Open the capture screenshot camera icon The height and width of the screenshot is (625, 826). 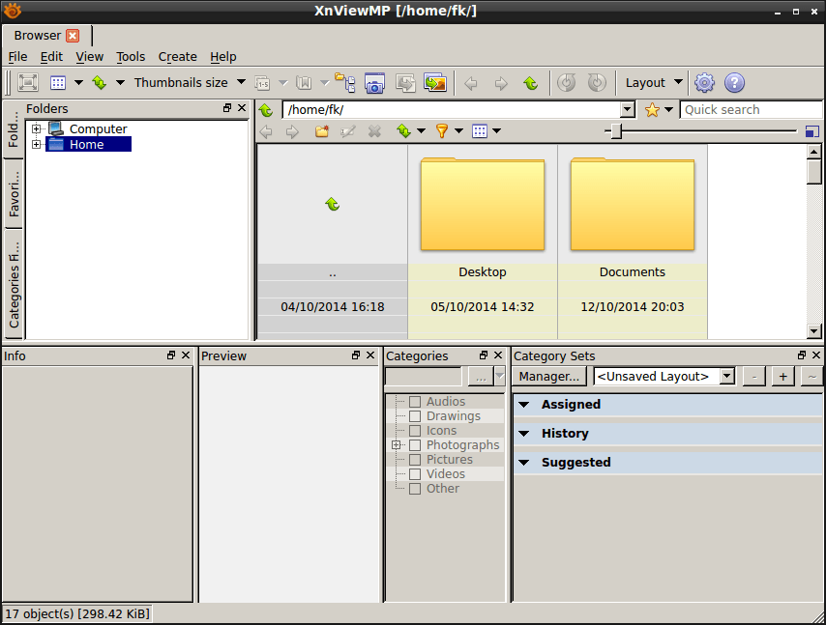coord(374,83)
